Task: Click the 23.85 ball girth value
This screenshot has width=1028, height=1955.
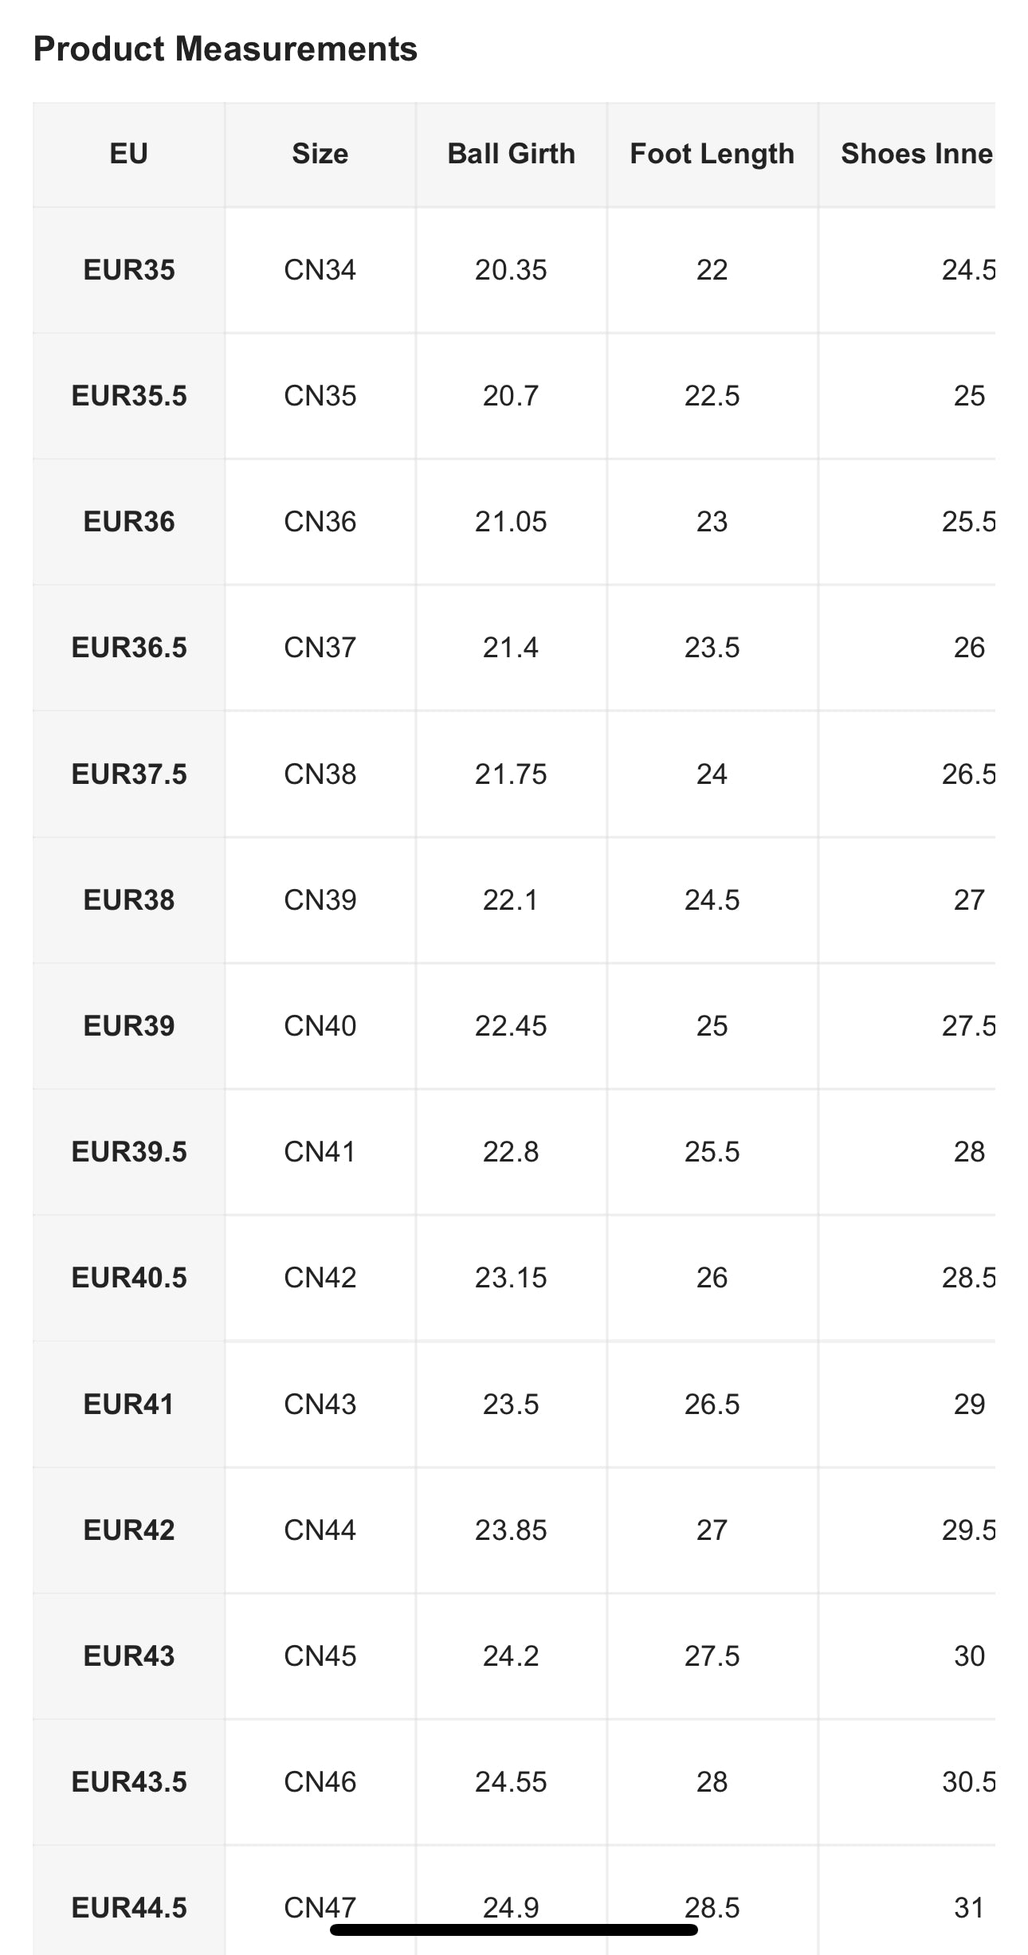Action: tap(511, 1530)
